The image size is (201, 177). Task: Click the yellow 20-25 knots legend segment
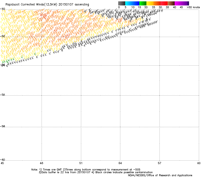tap(150, 3)
